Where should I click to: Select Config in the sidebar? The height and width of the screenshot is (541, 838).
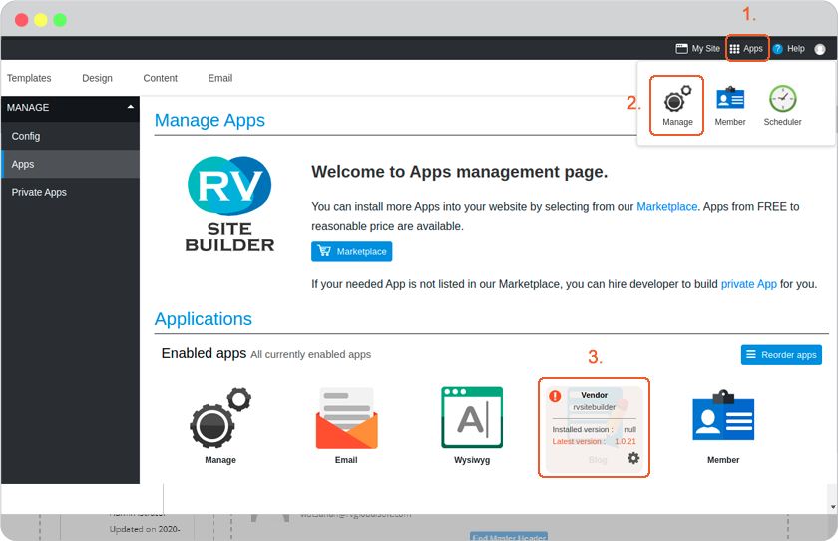pyautogui.click(x=70, y=136)
